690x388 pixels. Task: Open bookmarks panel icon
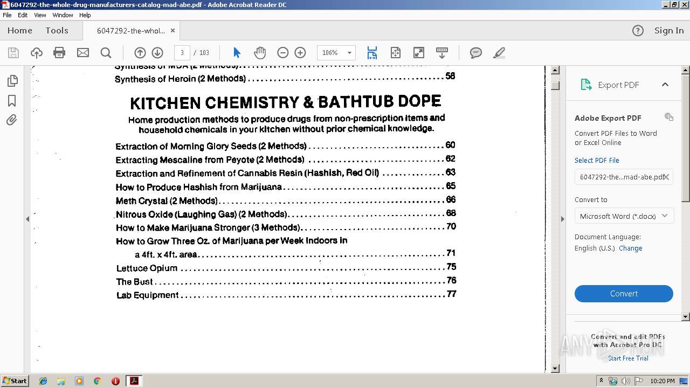pos(12,101)
